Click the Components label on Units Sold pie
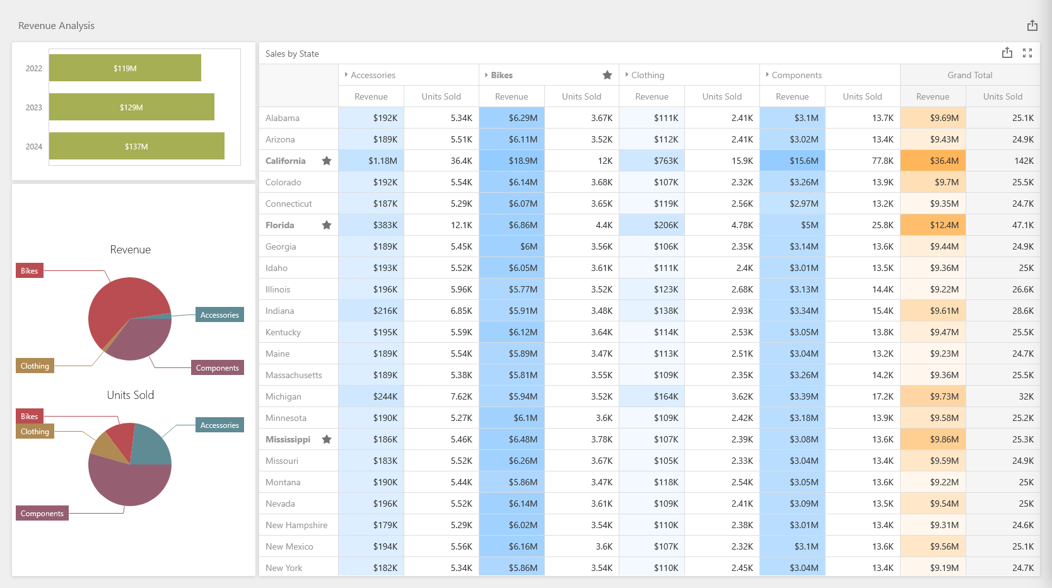 coord(42,514)
